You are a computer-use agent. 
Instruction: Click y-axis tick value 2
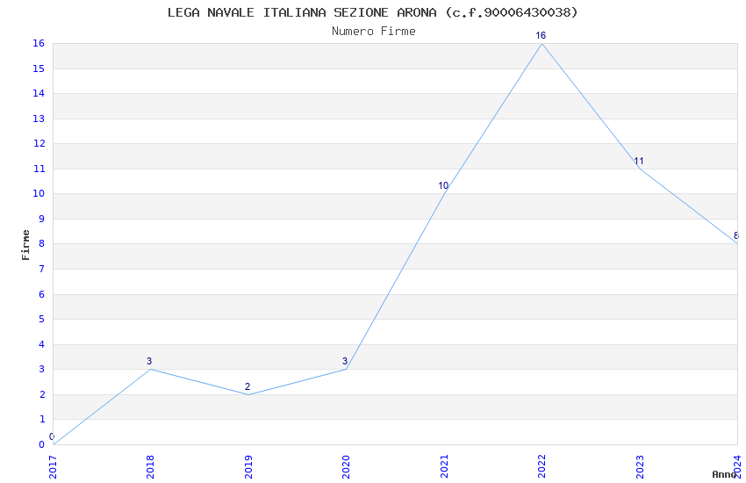(42, 394)
